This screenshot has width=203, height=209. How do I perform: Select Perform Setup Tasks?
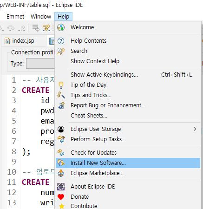128,139
